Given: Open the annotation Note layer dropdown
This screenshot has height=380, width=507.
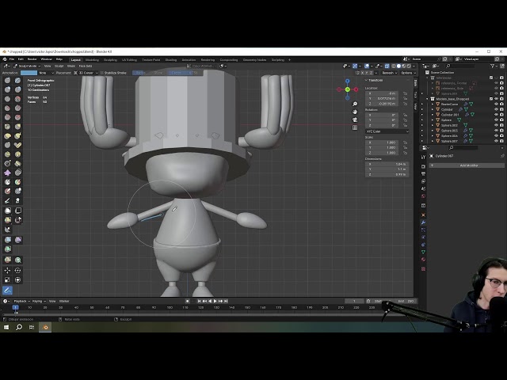Looking at the screenshot, I should pos(46,73).
